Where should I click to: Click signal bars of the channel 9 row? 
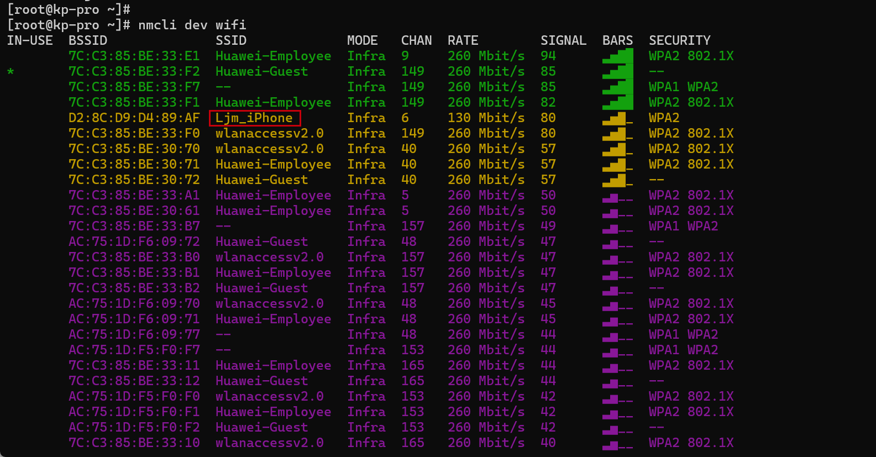(618, 56)
